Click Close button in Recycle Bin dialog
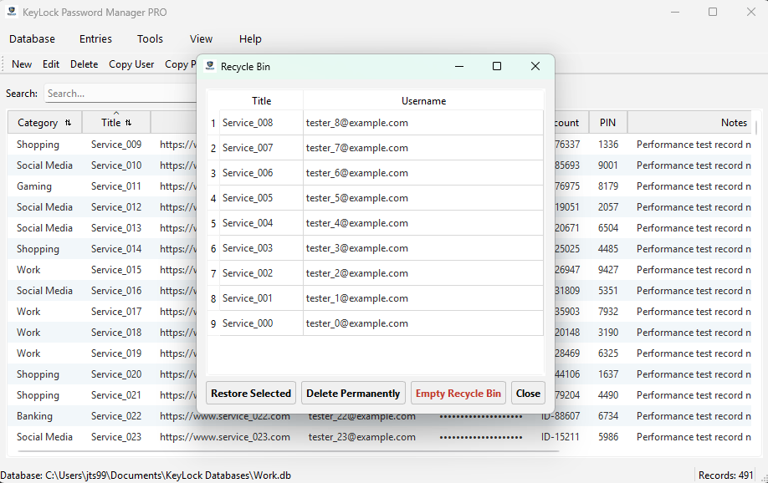768x483 pixels. tap(528, 394)
